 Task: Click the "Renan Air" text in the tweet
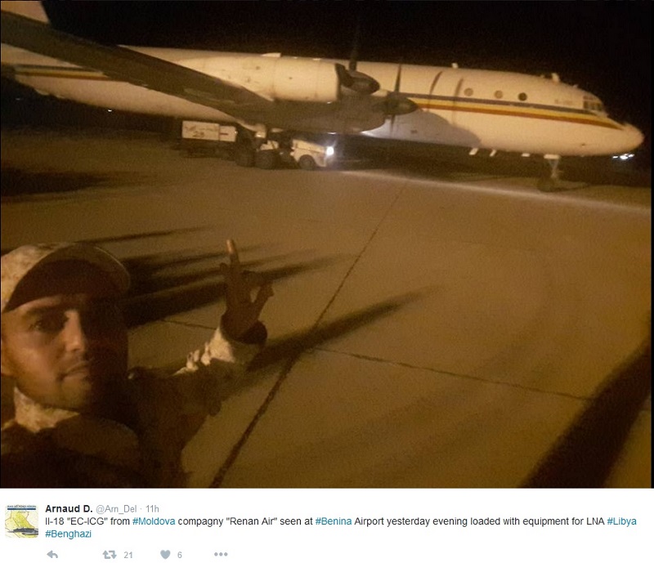(x=252, y=521)
